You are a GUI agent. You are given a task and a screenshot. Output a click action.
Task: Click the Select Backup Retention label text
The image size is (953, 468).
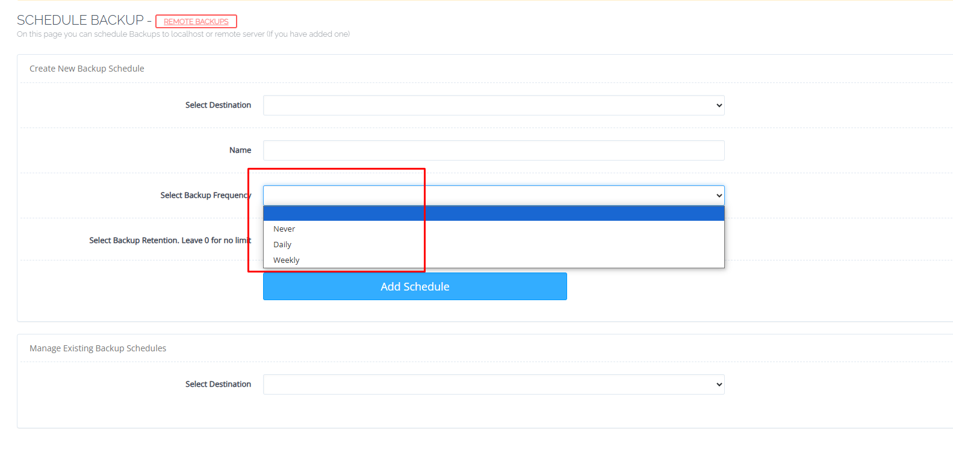pos(170,241)
